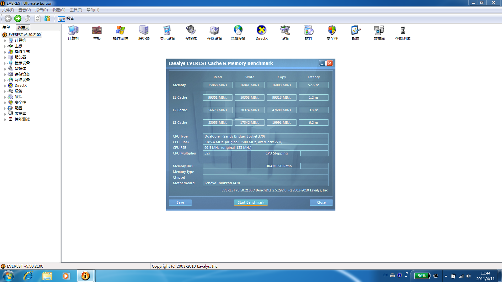This screenshot has width=502, height=282.
Task: Click the Up level toolbar arrow
Action: pos(28,18)
